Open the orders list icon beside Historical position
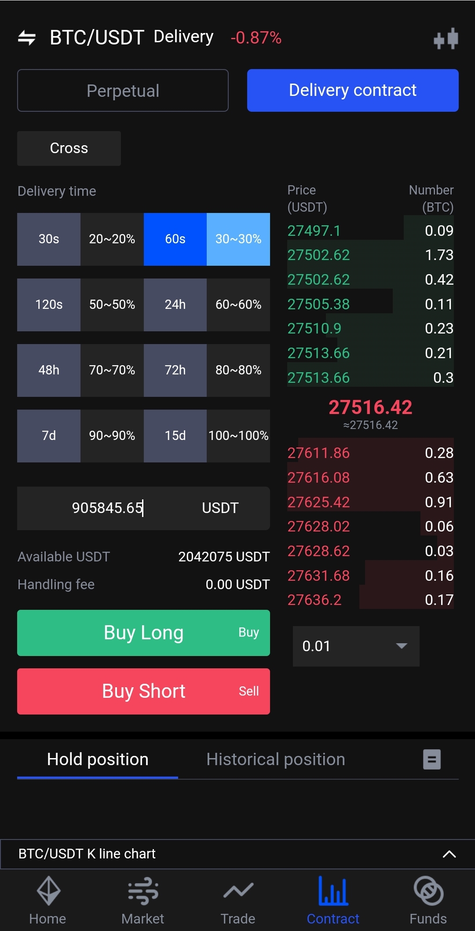 [x=431, y=759]
